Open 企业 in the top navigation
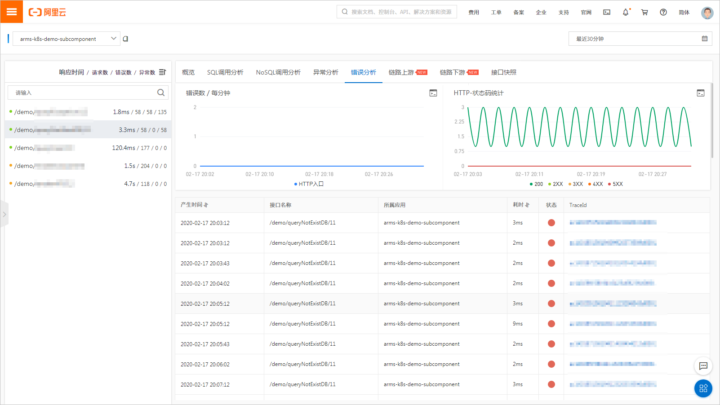 541,12
